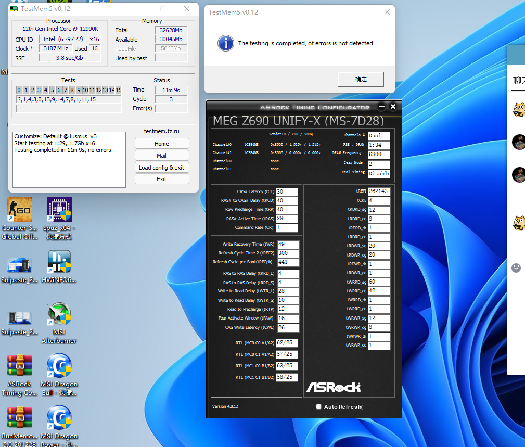Image resolution: width=525 pixels, height=447 pixels.
Task: Click Load config & exit button
Action: click(x=162, y=168)
